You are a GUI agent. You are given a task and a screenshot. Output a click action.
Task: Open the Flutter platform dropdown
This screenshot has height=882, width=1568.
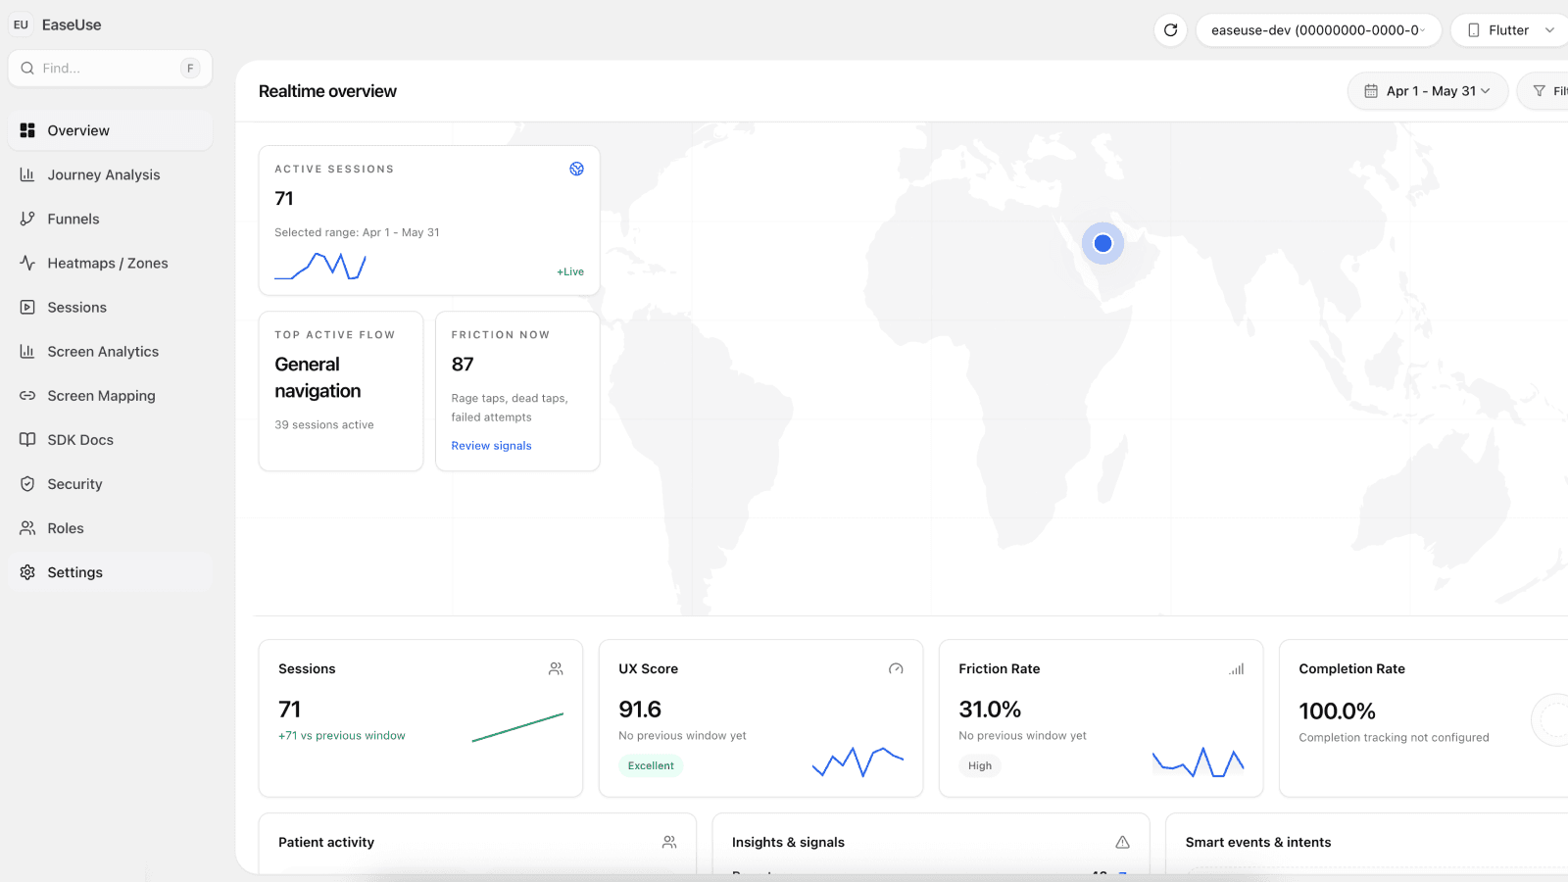pos(1510,30)
